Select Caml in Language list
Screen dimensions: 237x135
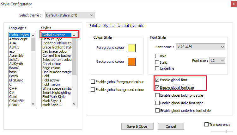click(20, 97)
